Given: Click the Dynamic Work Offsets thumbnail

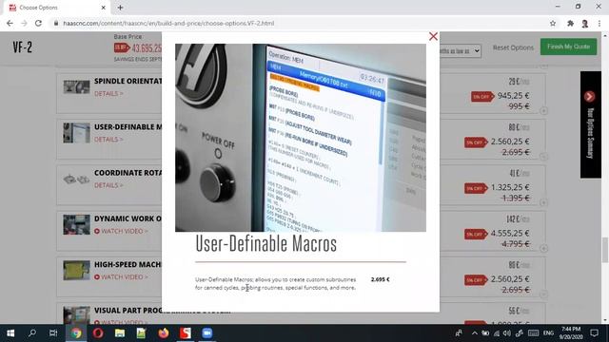Looking at the screenshot, I should pos(76,224).
